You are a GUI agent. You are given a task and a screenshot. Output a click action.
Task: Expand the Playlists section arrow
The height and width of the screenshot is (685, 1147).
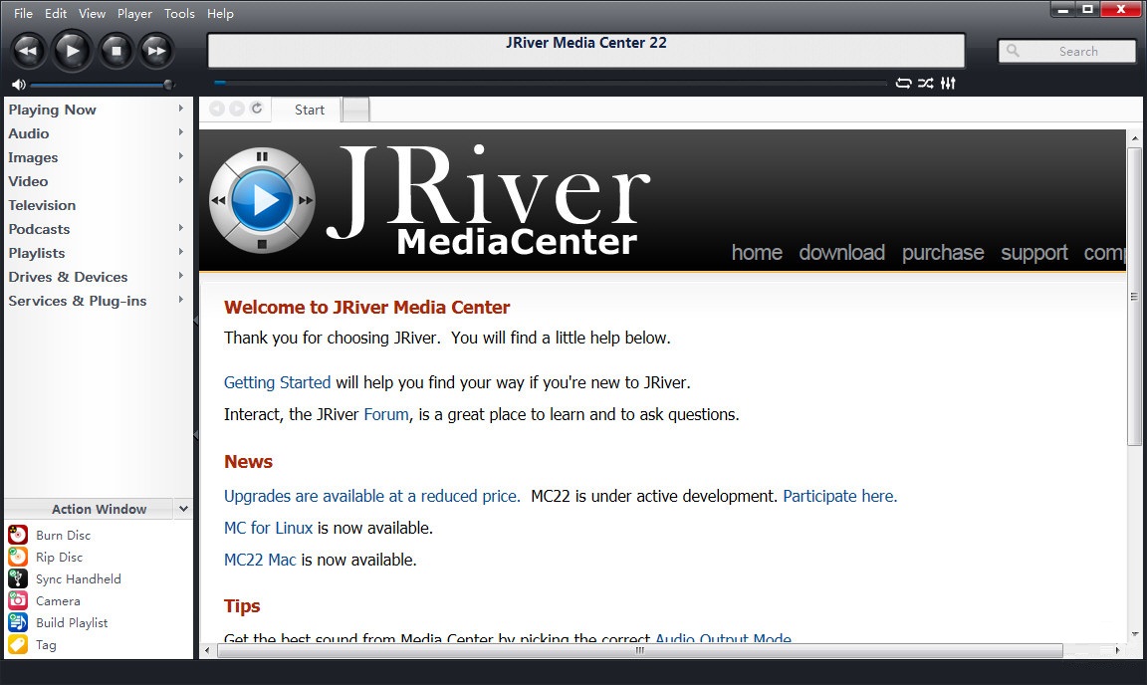point(180,252)
